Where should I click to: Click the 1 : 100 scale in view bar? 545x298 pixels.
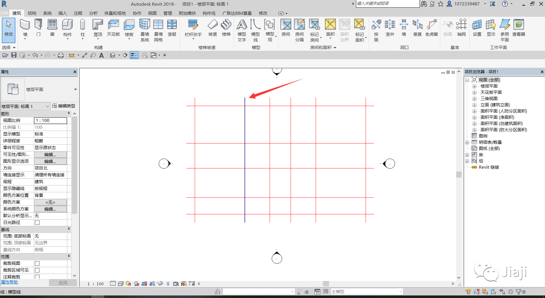[96, 284]
